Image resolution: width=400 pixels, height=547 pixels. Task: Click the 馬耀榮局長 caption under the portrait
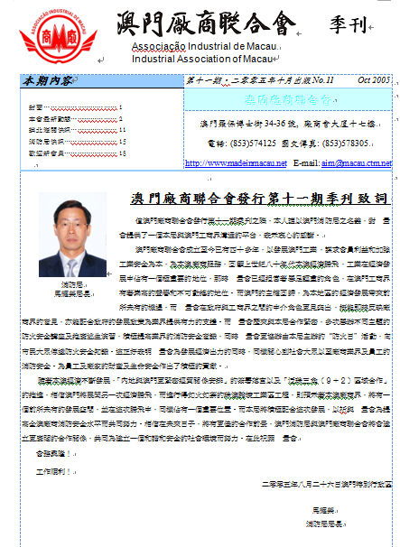tap(72, 293)
